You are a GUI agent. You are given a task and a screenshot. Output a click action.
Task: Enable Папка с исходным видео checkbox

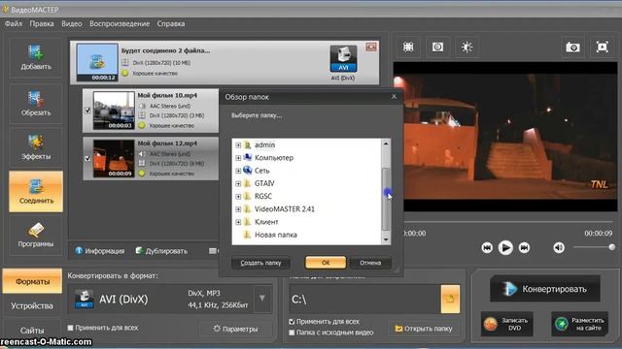point(292,333)
